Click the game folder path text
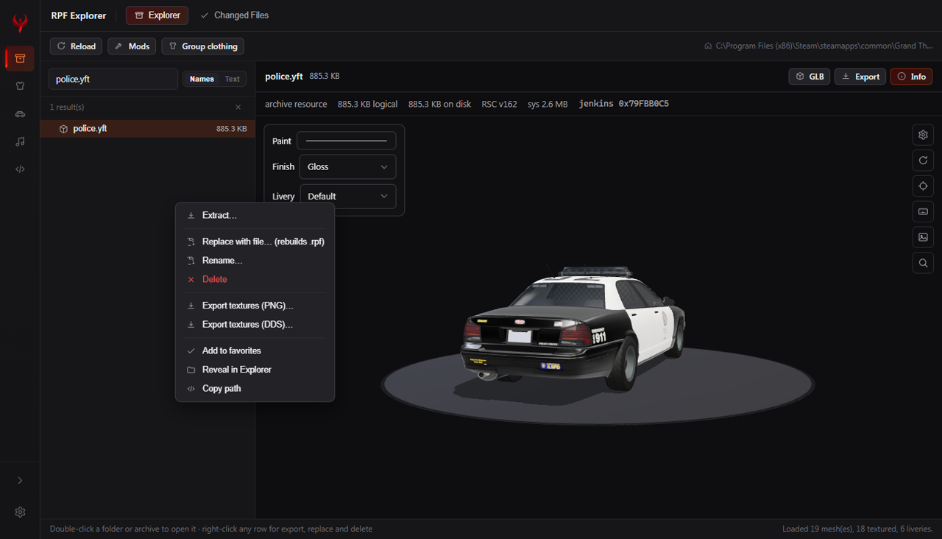Screen dimensions: 942x539 click(824, 46)
